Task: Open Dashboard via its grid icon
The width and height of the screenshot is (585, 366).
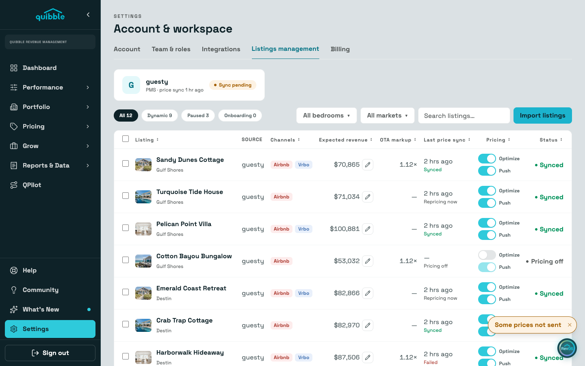Action: (14, 68)
